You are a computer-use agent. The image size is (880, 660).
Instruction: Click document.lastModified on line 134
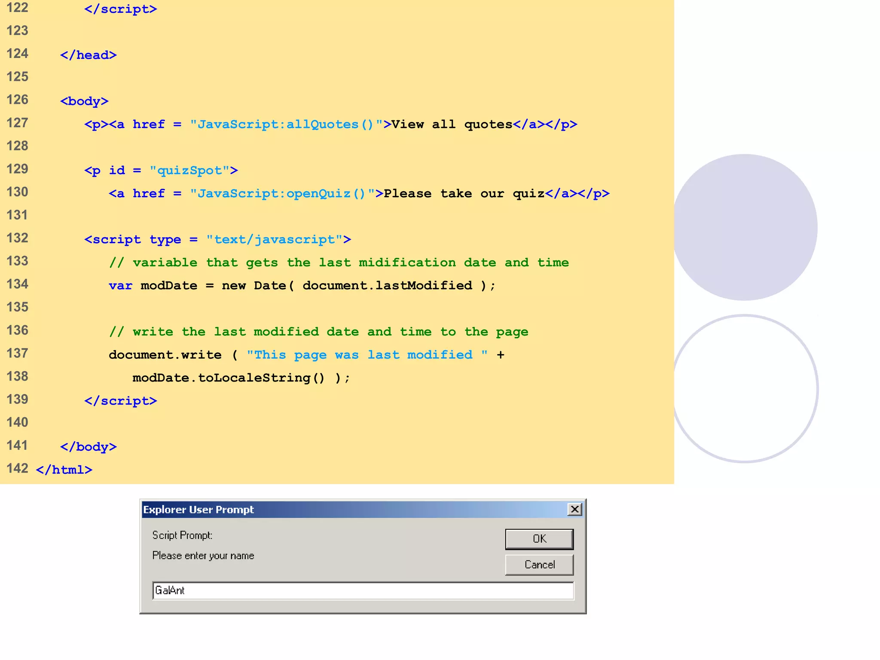[387, 286]
